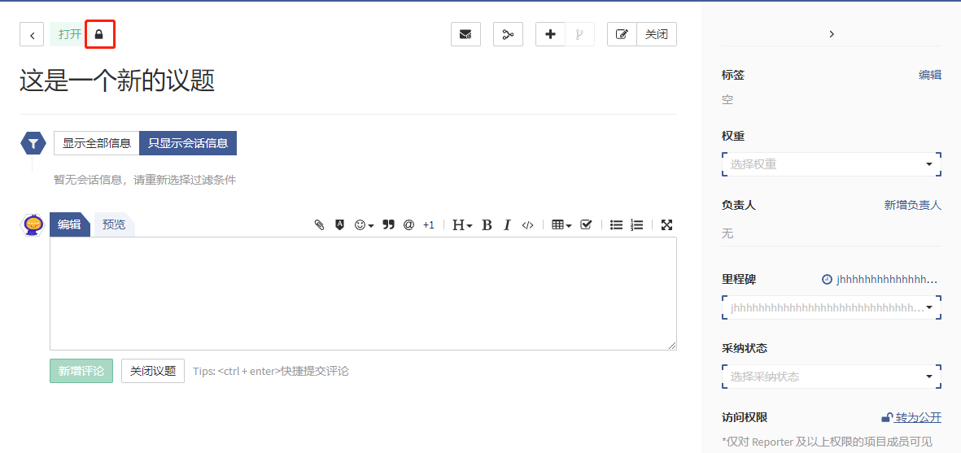Click inside the comment text area
Viewport: 961px width, 453px height.
[x=363, y=294]
